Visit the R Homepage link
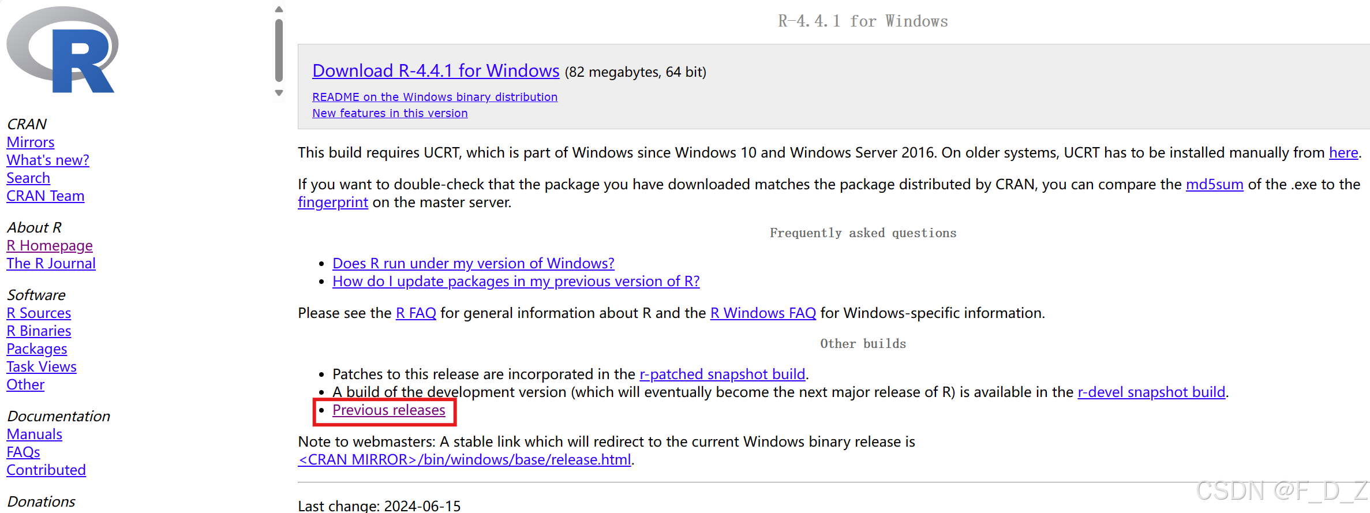Viewport: 1370px width, 513px height. [50, 245]
